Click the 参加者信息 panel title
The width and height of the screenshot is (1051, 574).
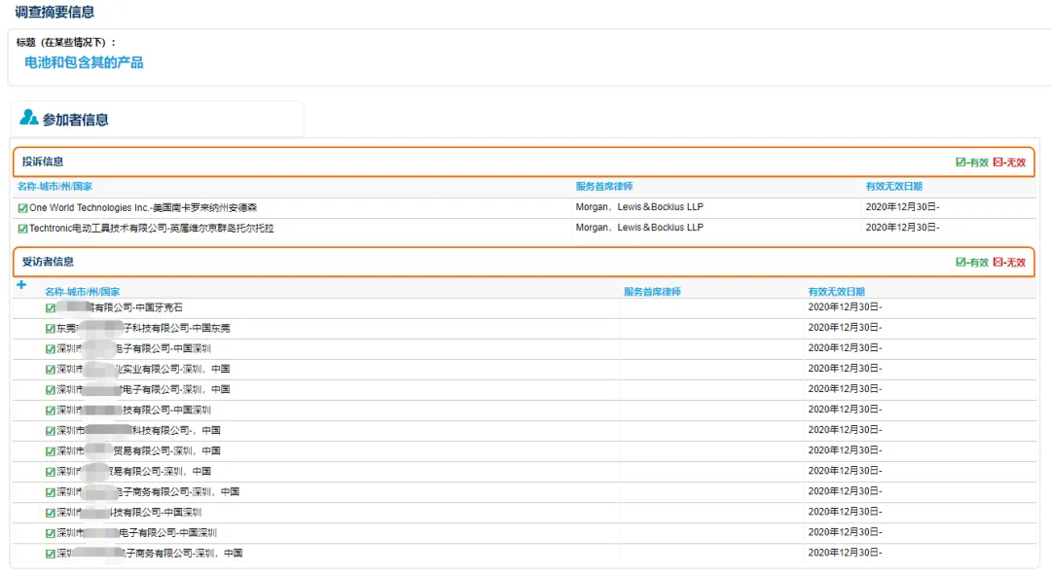pyautogui.click(x=75, y=120)
